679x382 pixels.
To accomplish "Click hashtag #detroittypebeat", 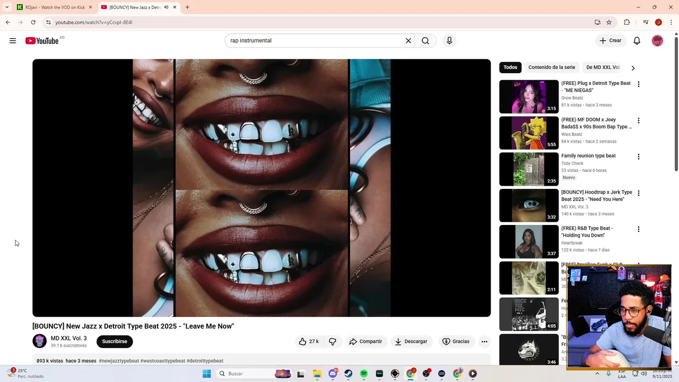I will click(x=205, y=361).
